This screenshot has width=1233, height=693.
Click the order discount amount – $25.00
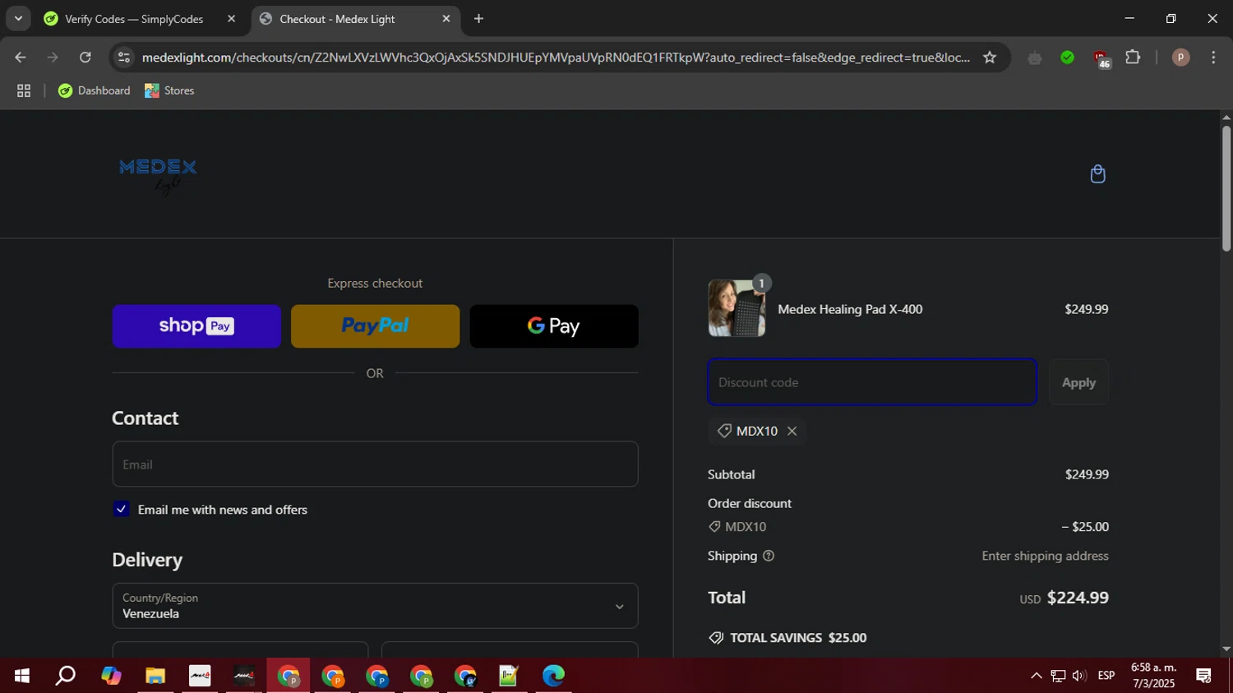[x=1085, y=527]
